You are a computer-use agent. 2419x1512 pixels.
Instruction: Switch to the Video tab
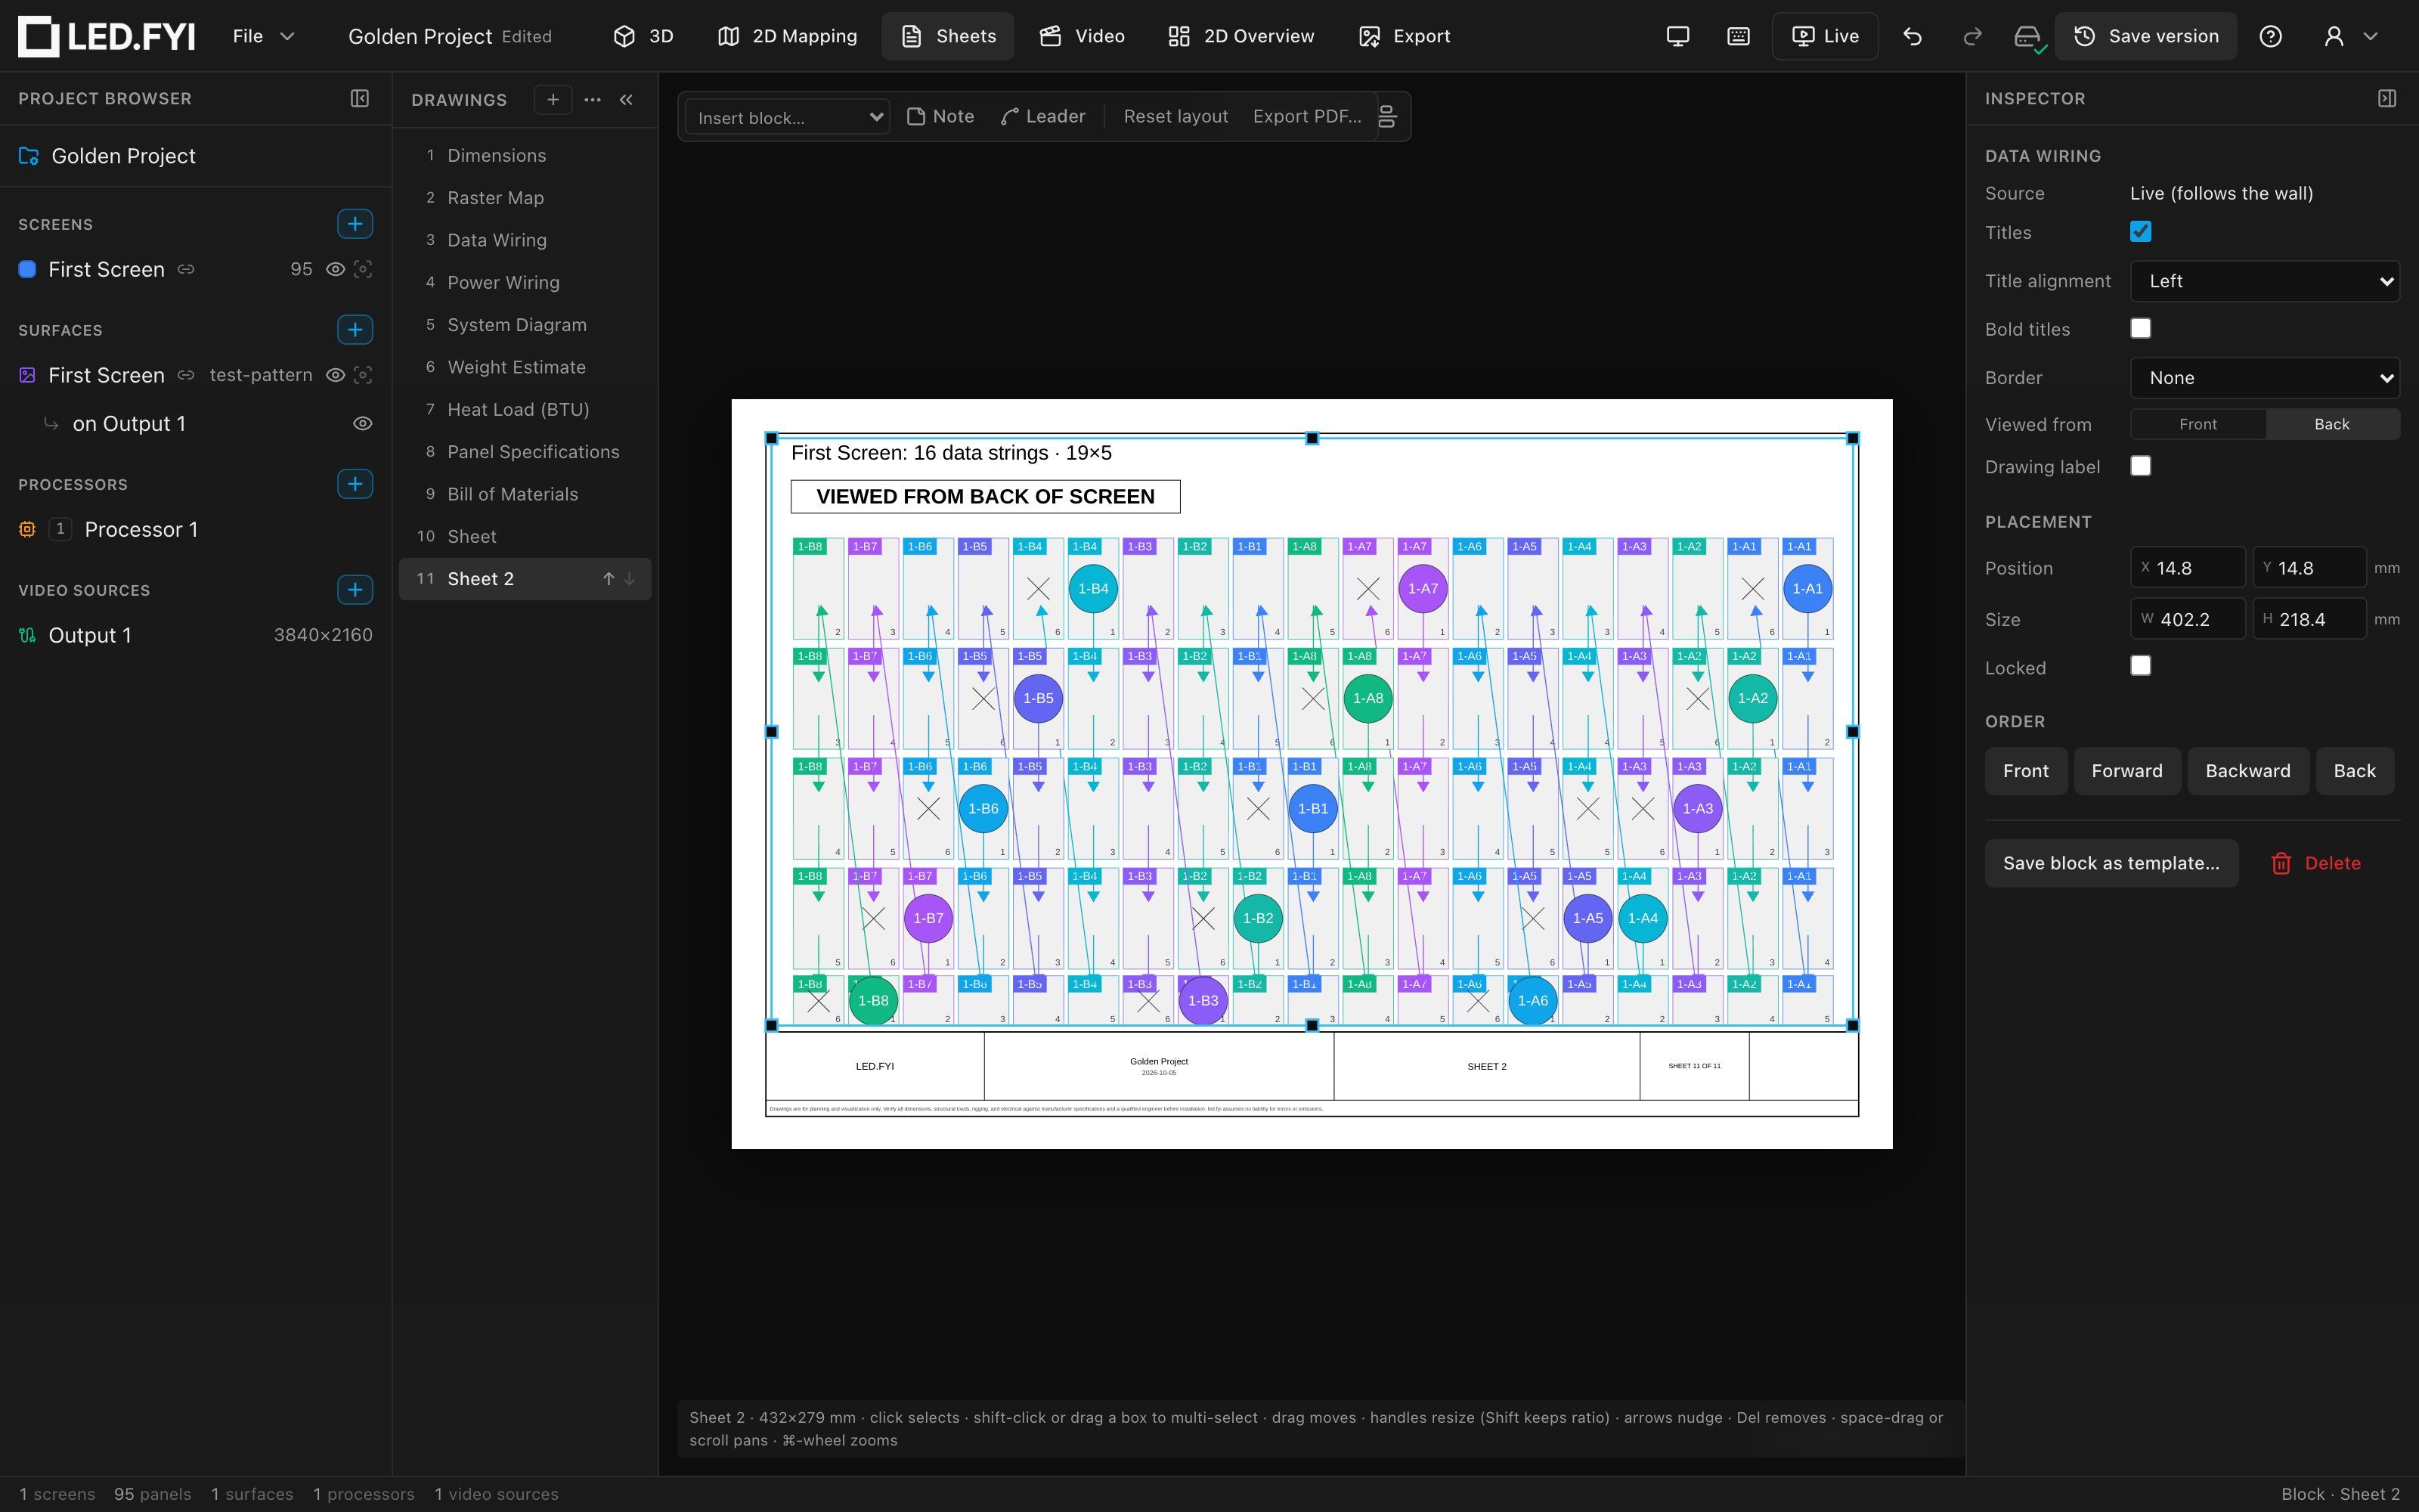coord(1083,36)
